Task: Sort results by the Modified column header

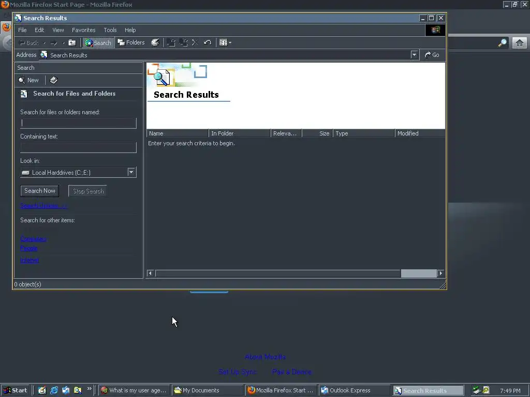Action: point(420,133)
